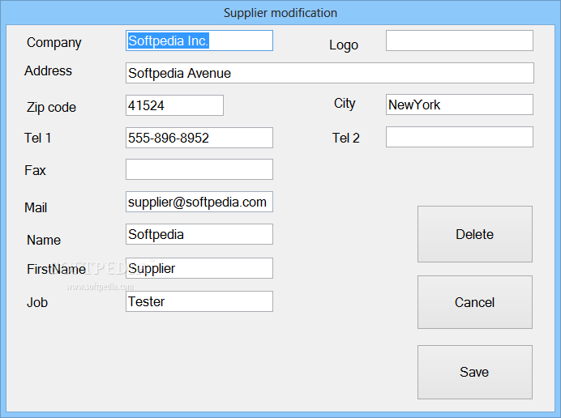Click the City field containing NewYork
This screenshot has height=418, width=561.
(x=460, y=104)
